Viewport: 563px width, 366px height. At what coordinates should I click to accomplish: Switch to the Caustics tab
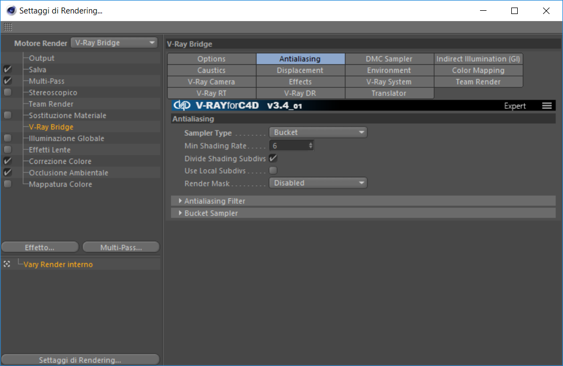(x=212, y=70)
